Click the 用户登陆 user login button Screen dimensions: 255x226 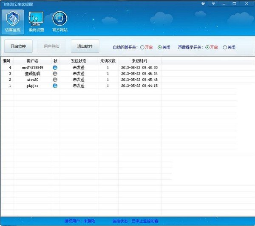pos(51,46)
